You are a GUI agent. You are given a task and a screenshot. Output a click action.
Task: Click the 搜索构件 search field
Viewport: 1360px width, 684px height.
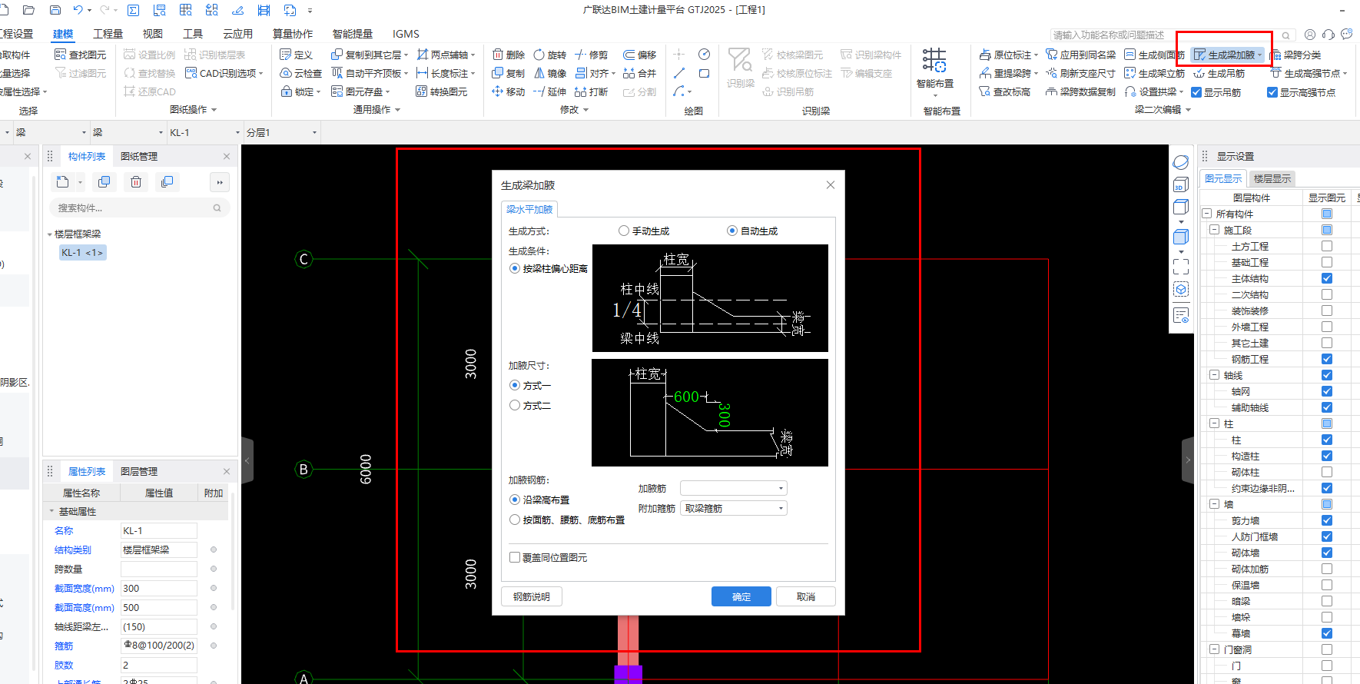pos(139,208)
